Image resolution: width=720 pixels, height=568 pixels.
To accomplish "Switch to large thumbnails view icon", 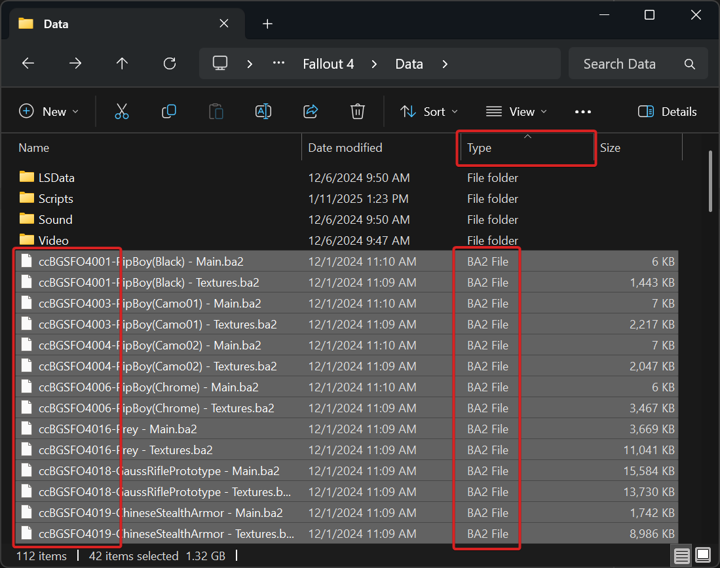I will [x=703, y=555].
